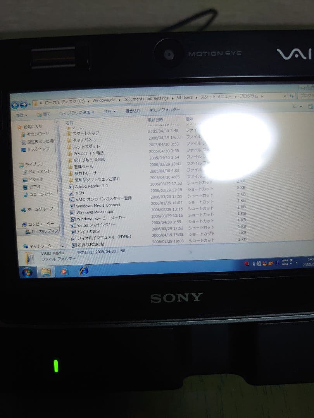Screen dimensions: 314x418
Task: Toggle the A input mode in language bar
Action: click(254, 264)
